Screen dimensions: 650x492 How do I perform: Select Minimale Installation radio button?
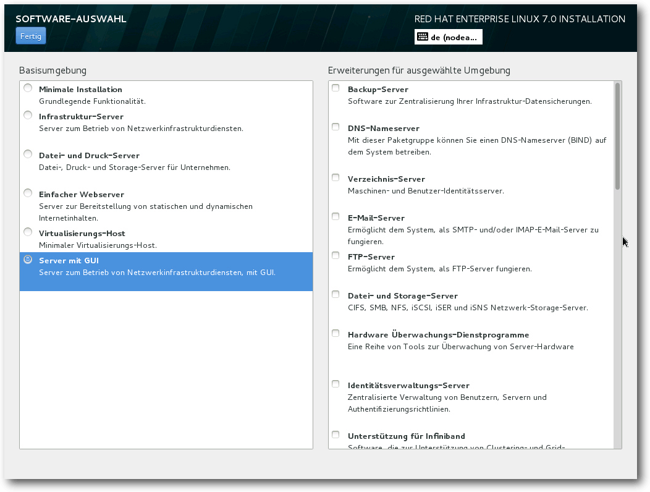click(28, 88)
